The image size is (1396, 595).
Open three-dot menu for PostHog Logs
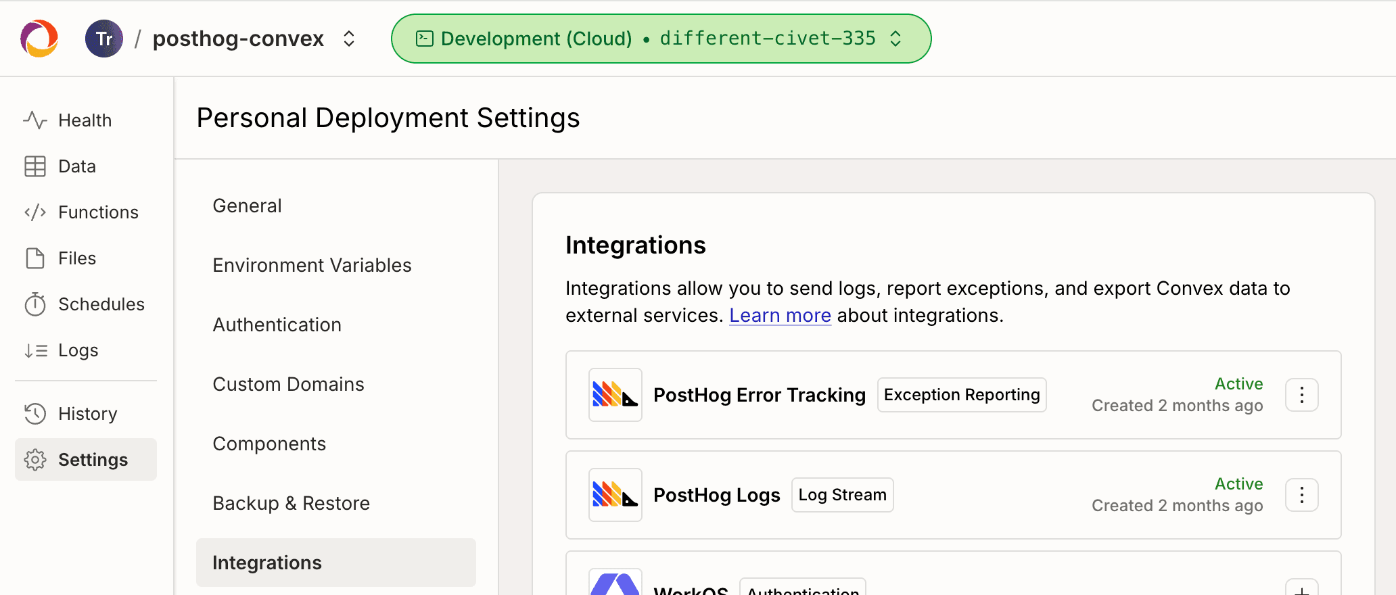click(x=1302, y=495)
